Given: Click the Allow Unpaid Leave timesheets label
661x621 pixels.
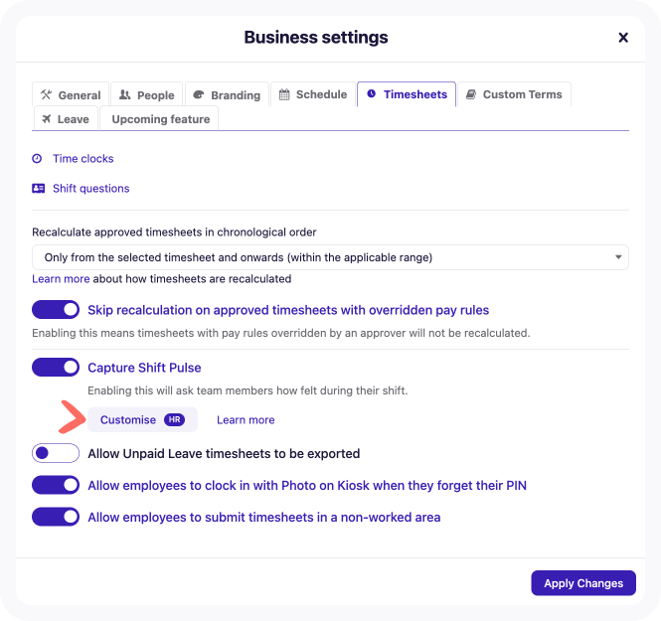Looking at the screenshot, I should (224, 453).
